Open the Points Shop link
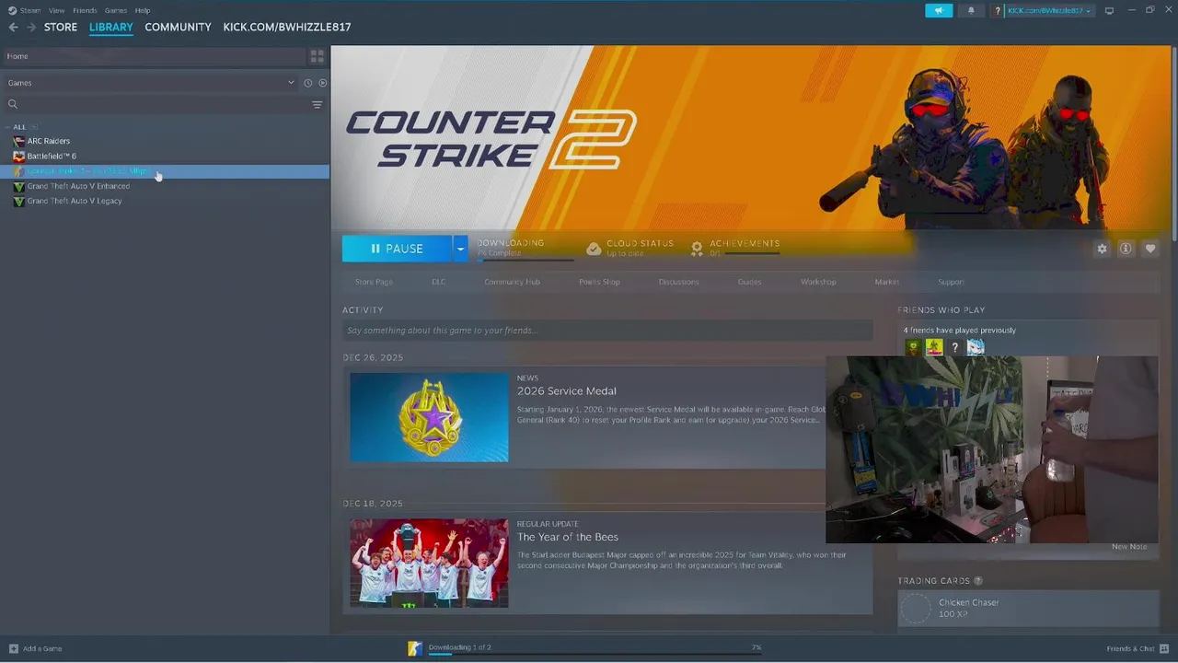 coord(599,282)
